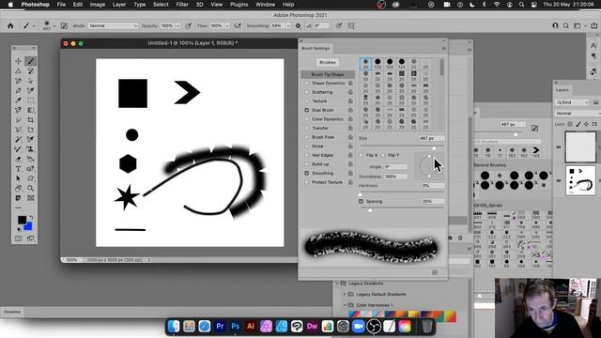Open the Image menu
Screen dimensions: 601x338
click(98, 5)
